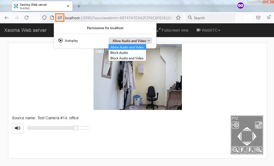Open the WebRTC dropdown menu
Viewport: 274px width, 166px height.
tap(209, 30)
